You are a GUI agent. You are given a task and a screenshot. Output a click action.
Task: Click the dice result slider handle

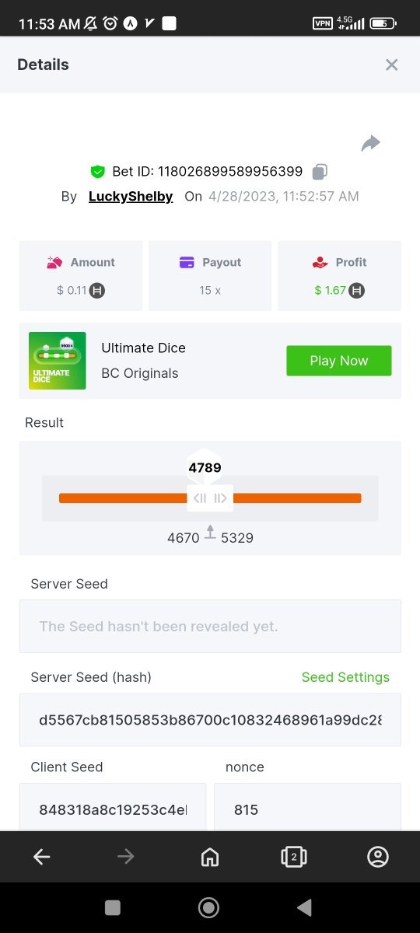coord(210,498)
